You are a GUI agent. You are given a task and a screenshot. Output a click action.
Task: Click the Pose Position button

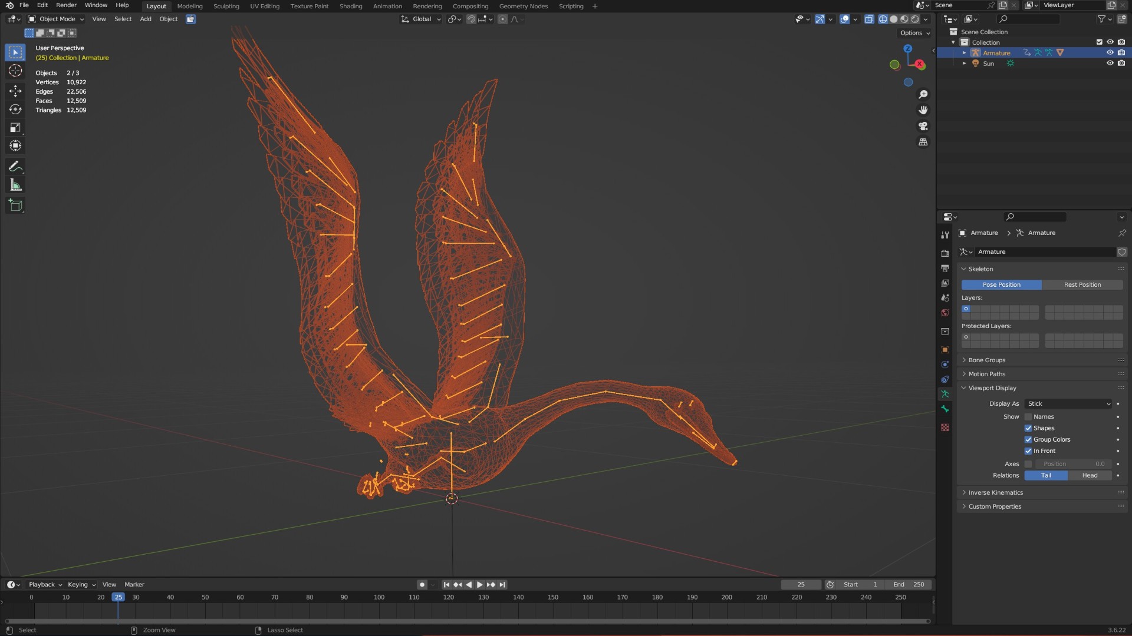(x=1002, y=285)
